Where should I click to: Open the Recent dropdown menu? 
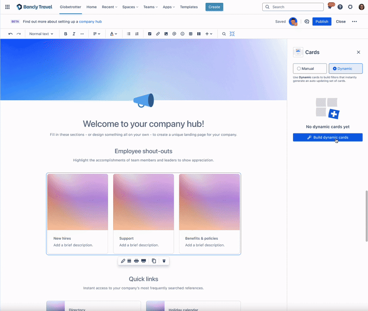[x=109, y=7]
